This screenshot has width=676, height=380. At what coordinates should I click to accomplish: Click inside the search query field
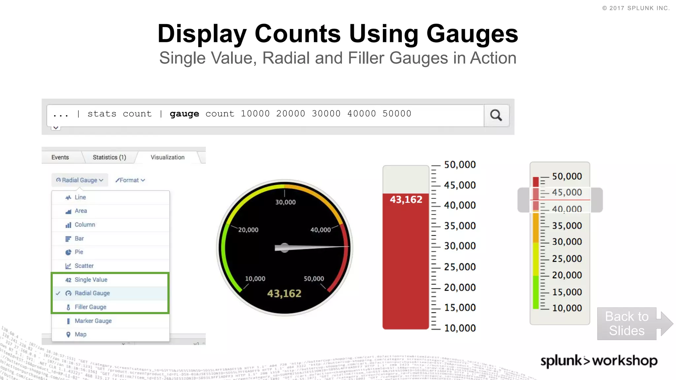pyautogui.click(x=265, y=115)
